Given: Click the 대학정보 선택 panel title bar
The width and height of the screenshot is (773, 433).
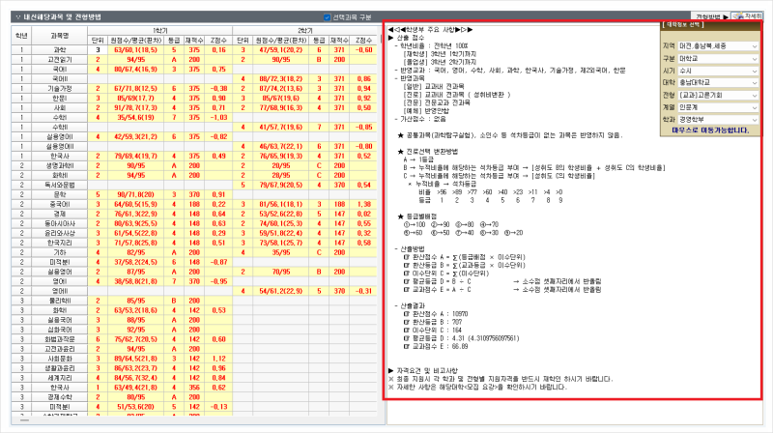Looking at the screenshot, I should [x=710, y=25].
